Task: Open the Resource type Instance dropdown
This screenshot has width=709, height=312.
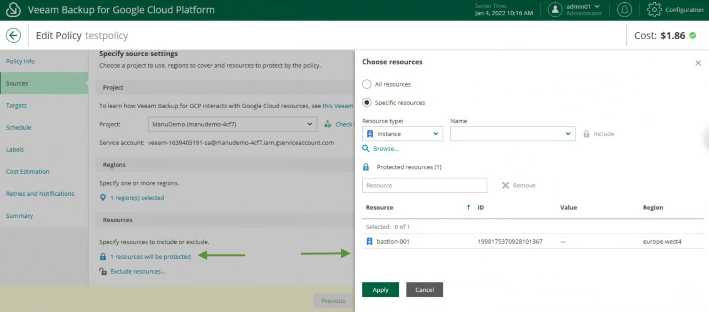Action: click(x=402, y=134)
